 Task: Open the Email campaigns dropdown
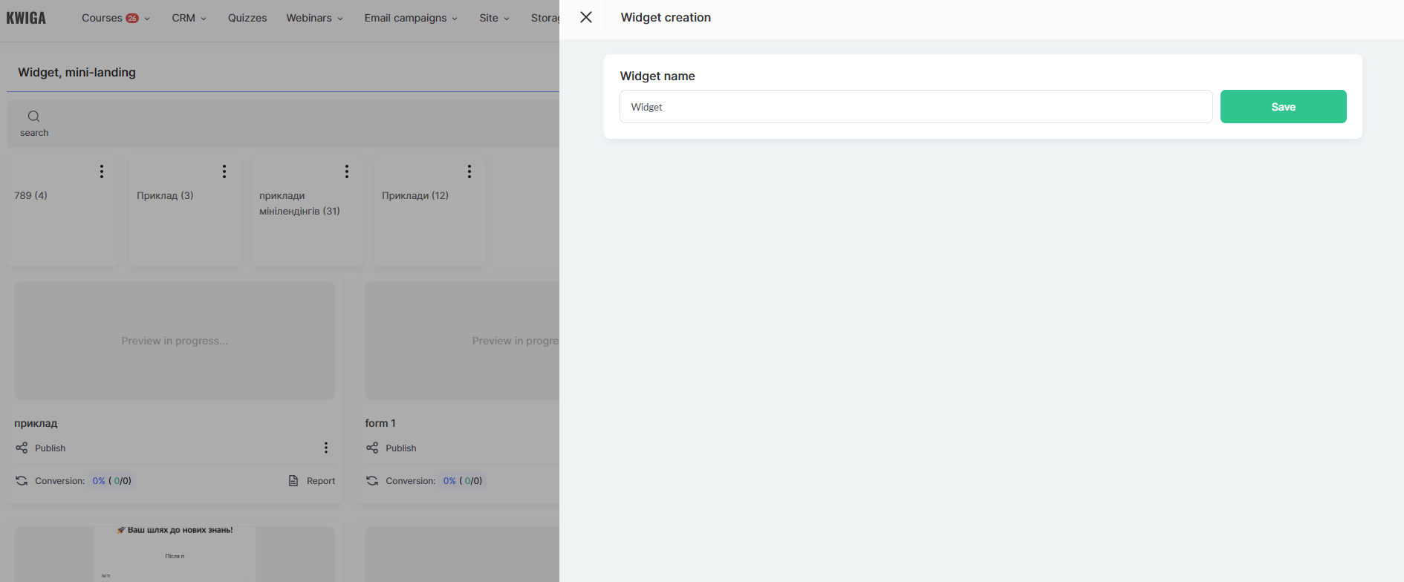pyautogui.click(x=410, y=18)
